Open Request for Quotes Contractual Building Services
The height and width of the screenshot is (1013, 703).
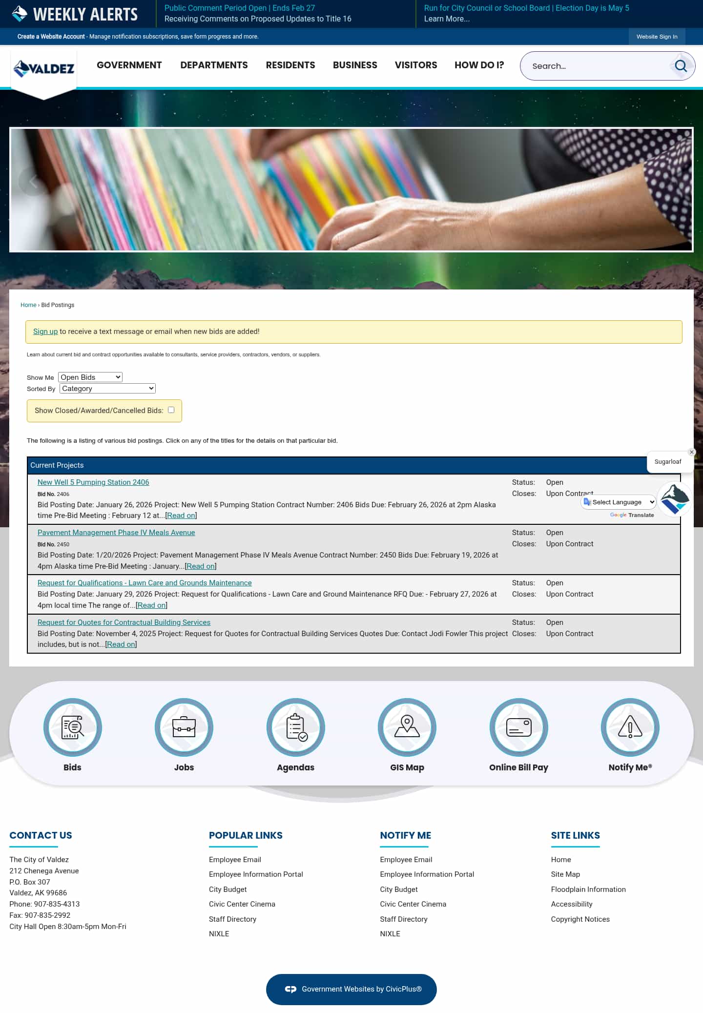click(124, 622)
